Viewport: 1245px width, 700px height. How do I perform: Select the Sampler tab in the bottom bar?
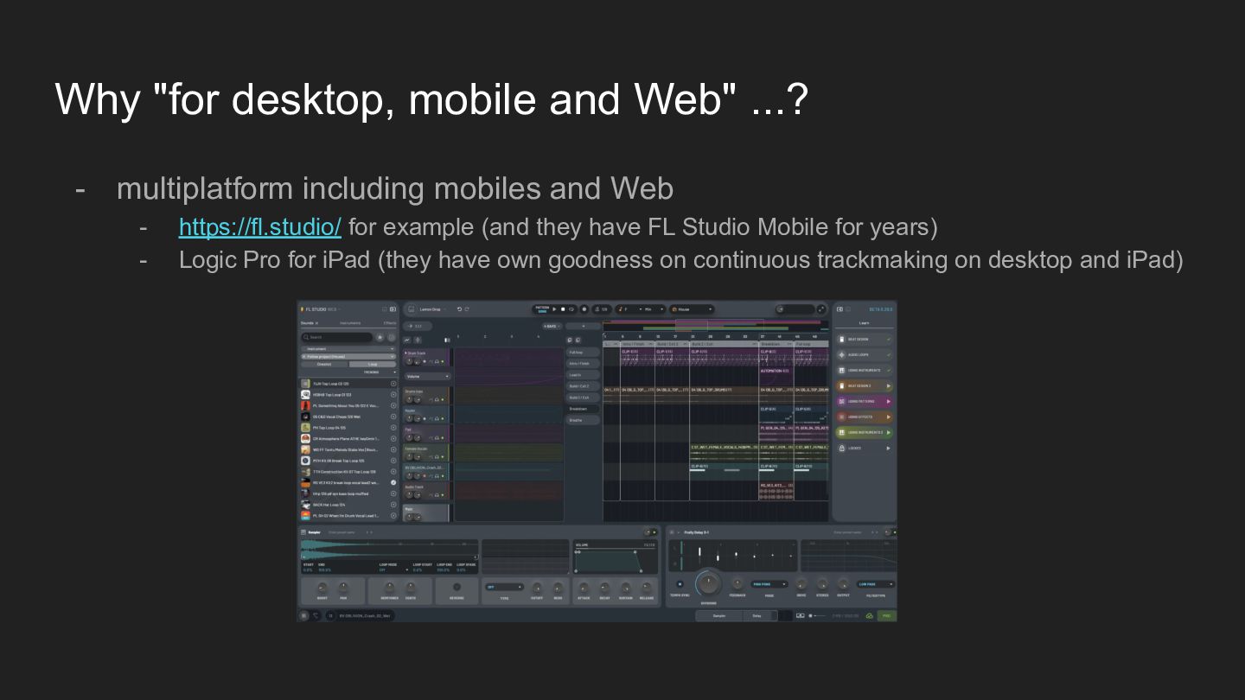719,616
